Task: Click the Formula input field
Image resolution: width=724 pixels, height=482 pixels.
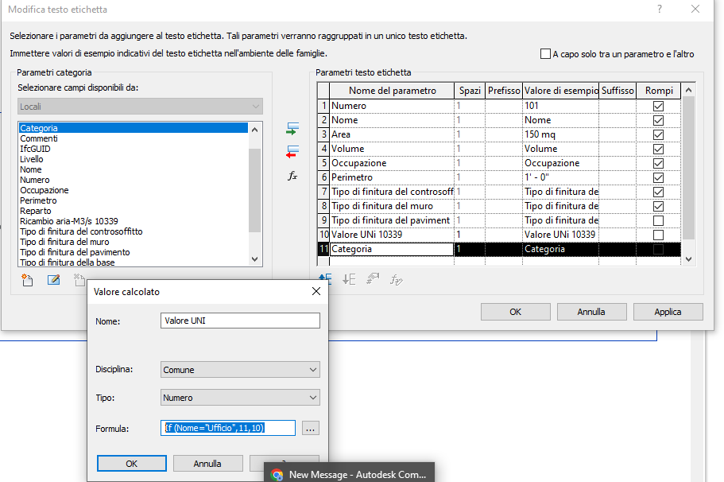Action: [228, 428]
